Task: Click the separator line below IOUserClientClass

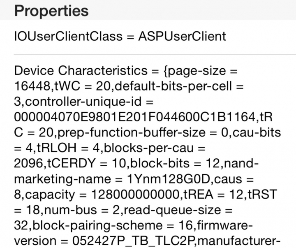Action: click(x=155, y=55)
